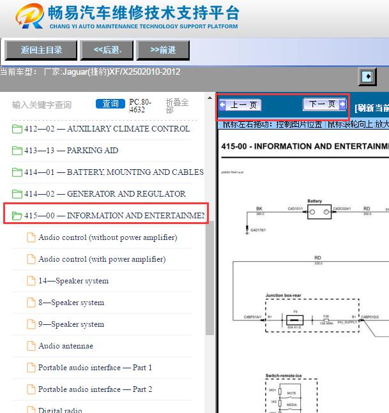Image resolution: width=389 pixels, height=413 pixels.
Task: Click the 刷新当前 refresh link
Action: pos(372,108)
